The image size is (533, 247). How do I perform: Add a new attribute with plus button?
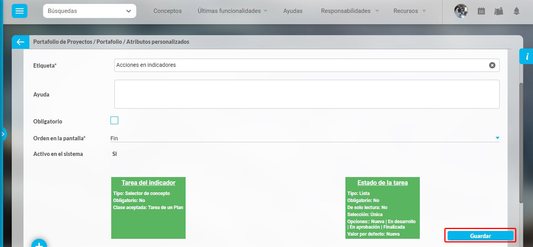coord(39,243)
